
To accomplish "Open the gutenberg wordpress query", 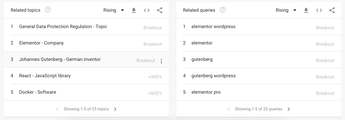I will tap(259, 76).
